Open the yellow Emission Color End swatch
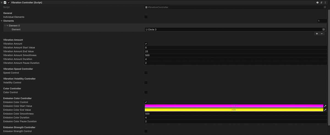Screen dimensions: 330x135 tap(234, 110)
